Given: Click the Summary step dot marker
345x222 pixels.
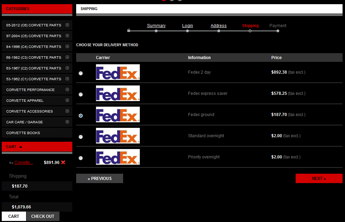Looking at the screenshot, I should tap(156, 31).
